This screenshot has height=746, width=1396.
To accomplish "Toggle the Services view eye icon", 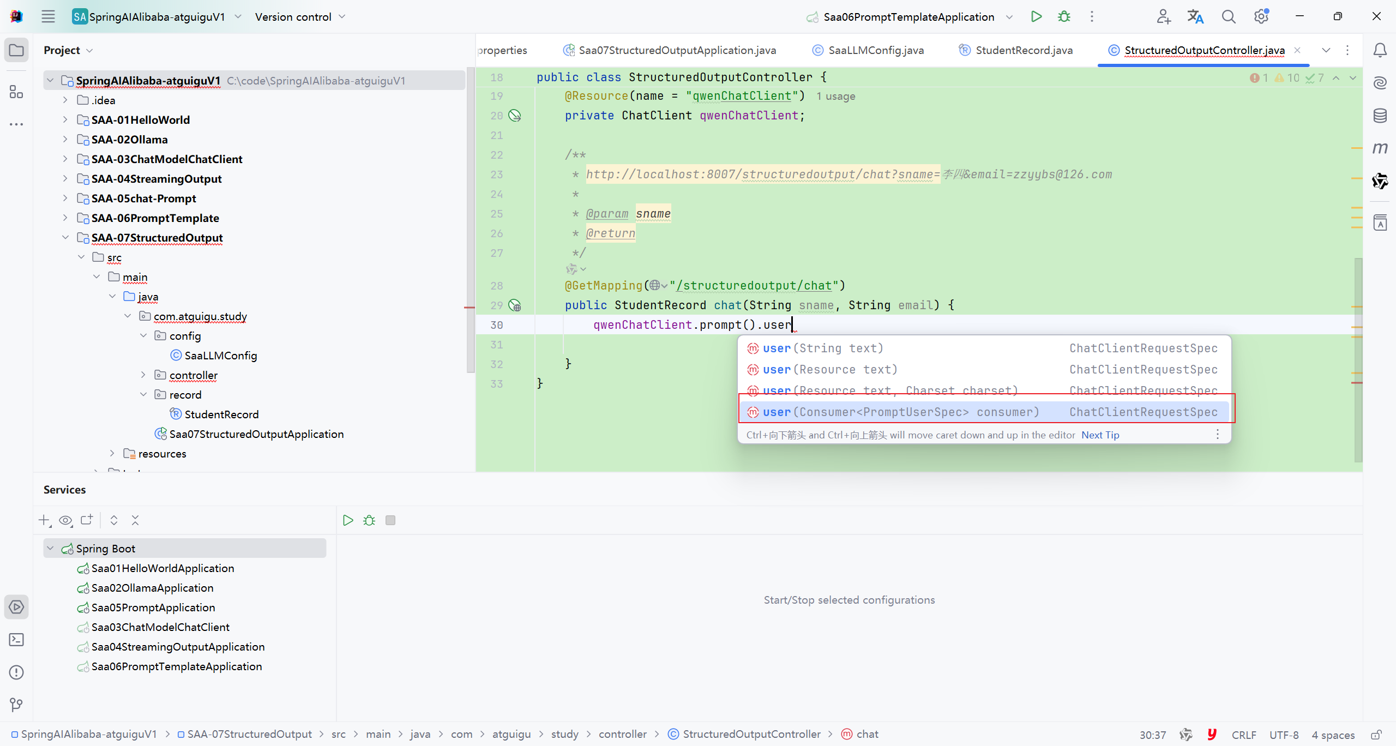I will click(65, 520).
